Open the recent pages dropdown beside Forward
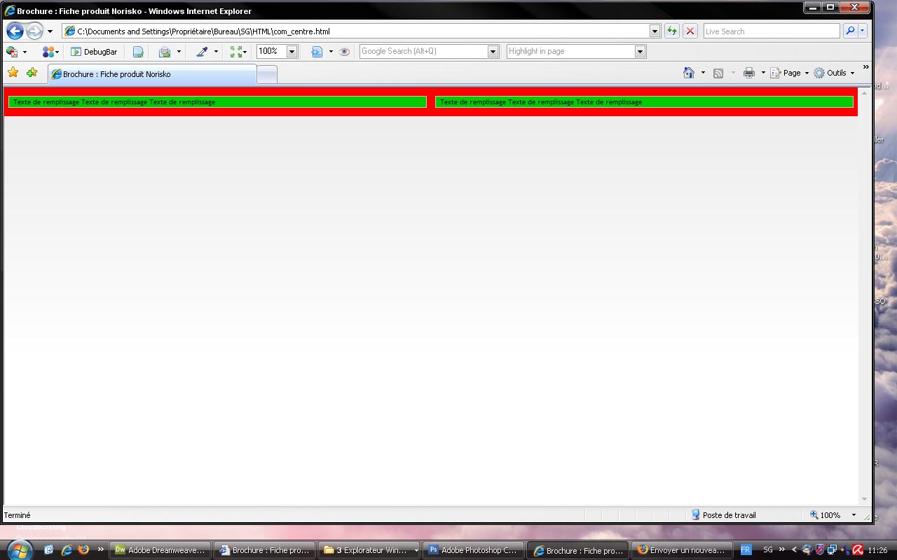The image size is (897, 560). point(50,31)
